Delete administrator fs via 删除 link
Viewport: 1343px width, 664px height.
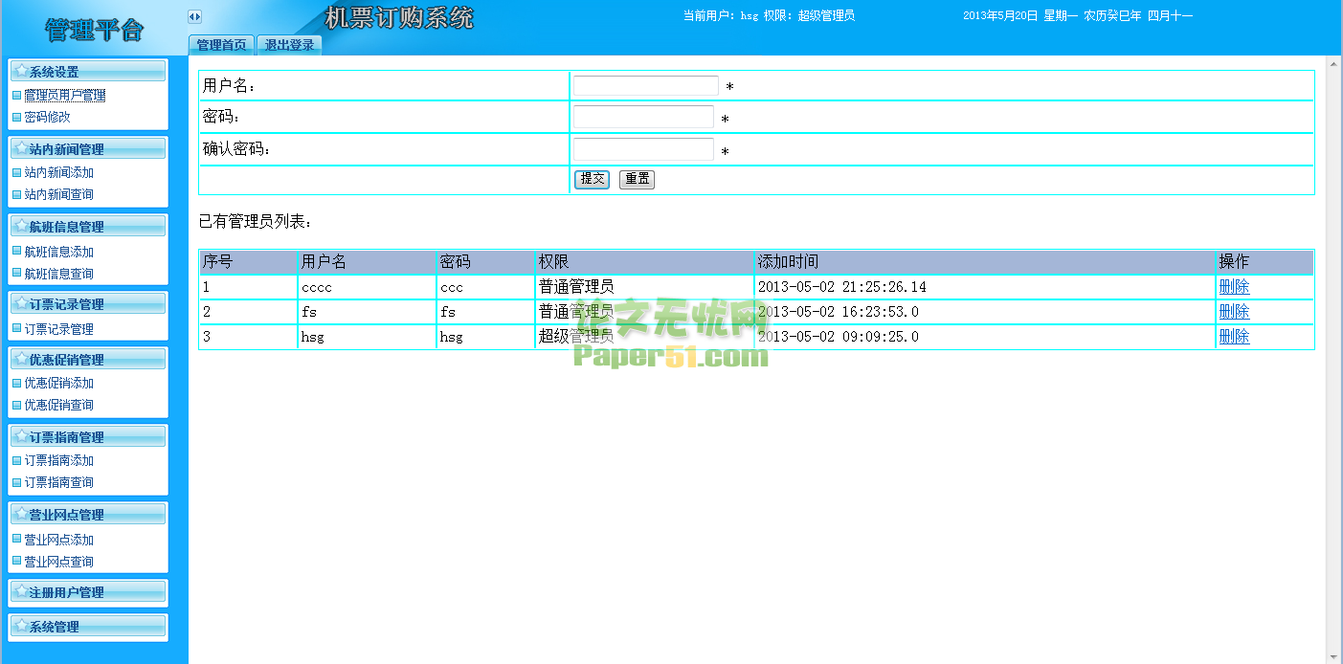(1234, 312)
